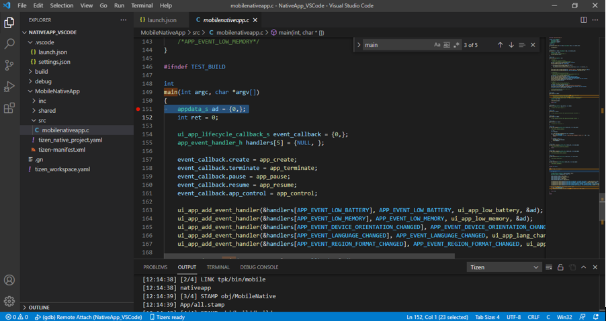Click gdb Remote Attach in status bar
Screen dimensions: 606x321
coord(88,317)
